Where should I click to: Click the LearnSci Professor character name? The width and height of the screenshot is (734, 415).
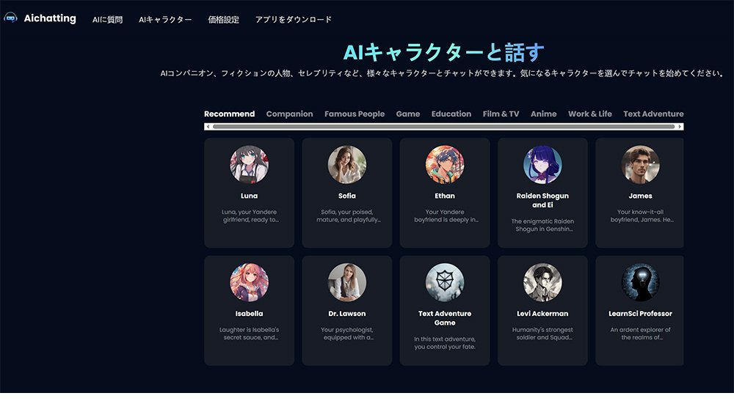click(640, 314)
